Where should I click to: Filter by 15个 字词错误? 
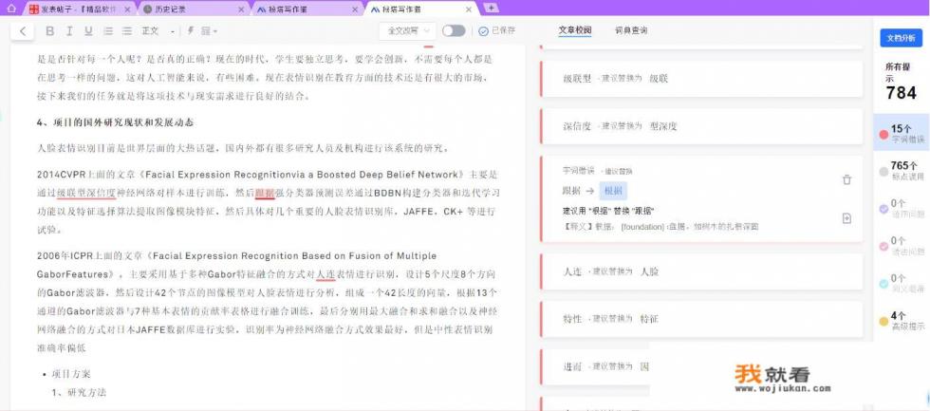901,134
